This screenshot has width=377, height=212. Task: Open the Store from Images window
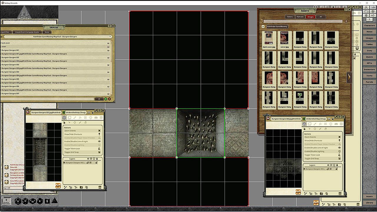coord(47,32)
